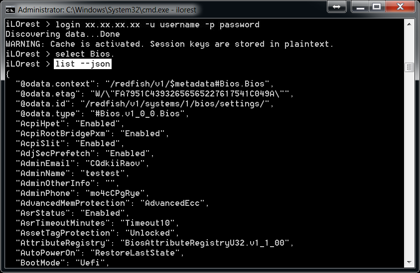The width and height of the screenshot is (420, 273).
Task: Click the cmd system icon in title bar
Action: tap(10, 8)
